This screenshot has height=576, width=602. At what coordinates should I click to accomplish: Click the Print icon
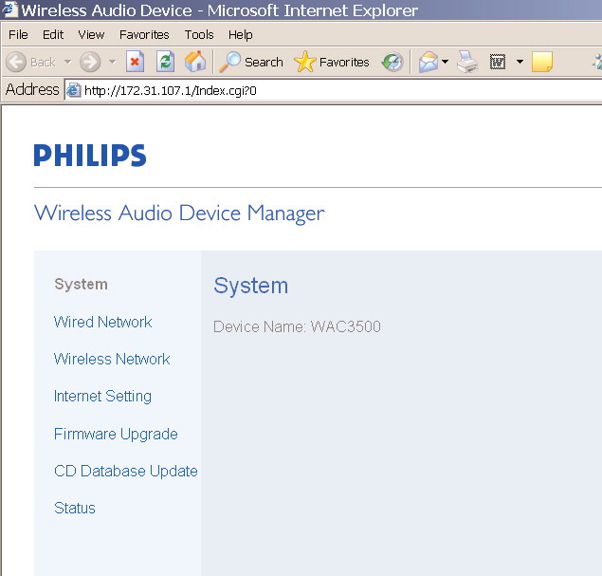tap(467, 62)
